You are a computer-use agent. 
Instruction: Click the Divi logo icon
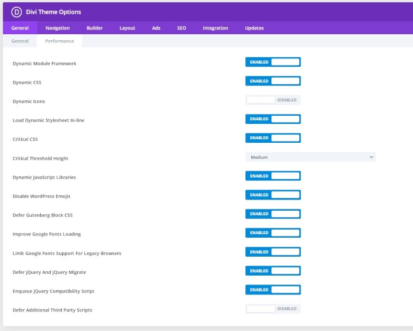point(17,12)
